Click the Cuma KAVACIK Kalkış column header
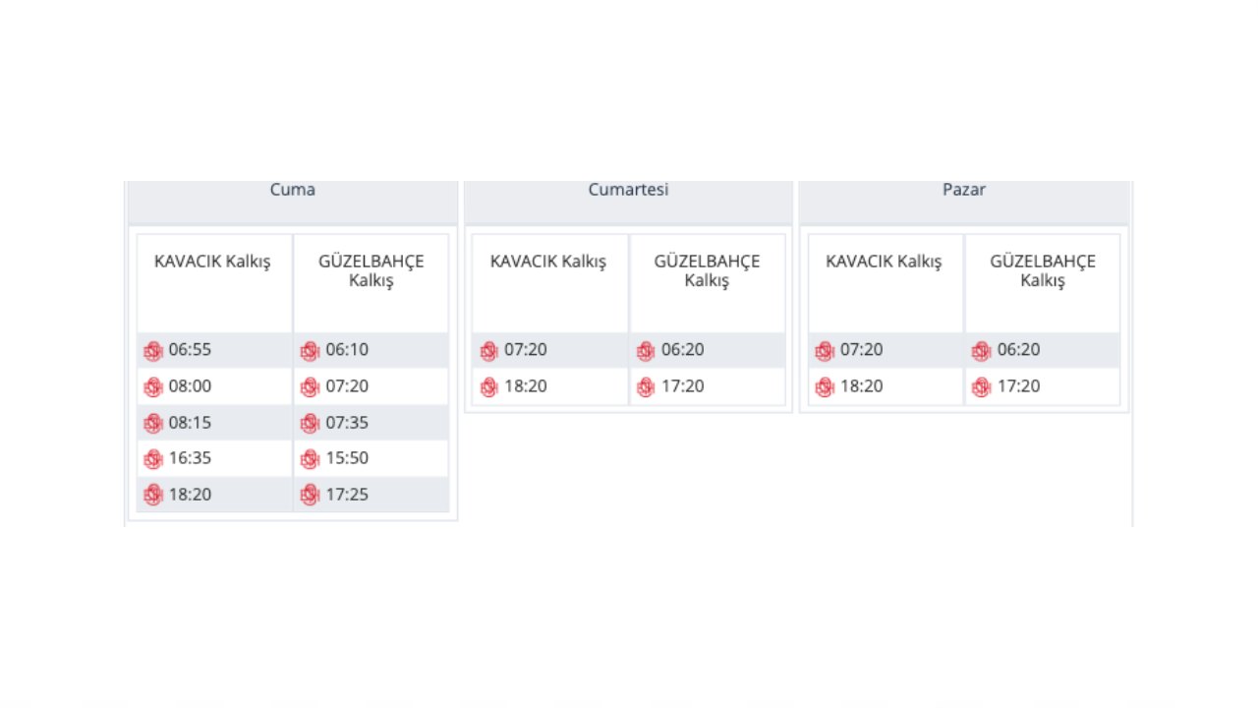 (x=212, y=262)
